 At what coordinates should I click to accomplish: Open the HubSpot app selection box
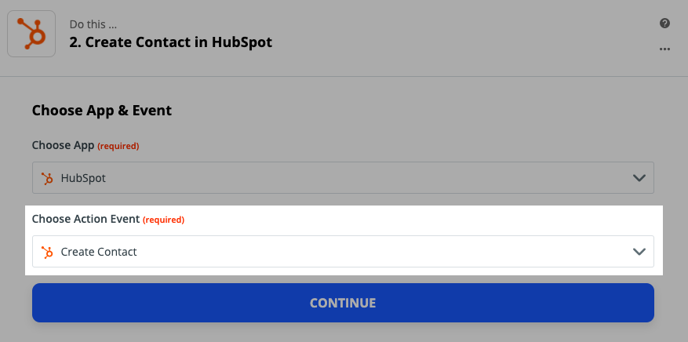[343, 177]
